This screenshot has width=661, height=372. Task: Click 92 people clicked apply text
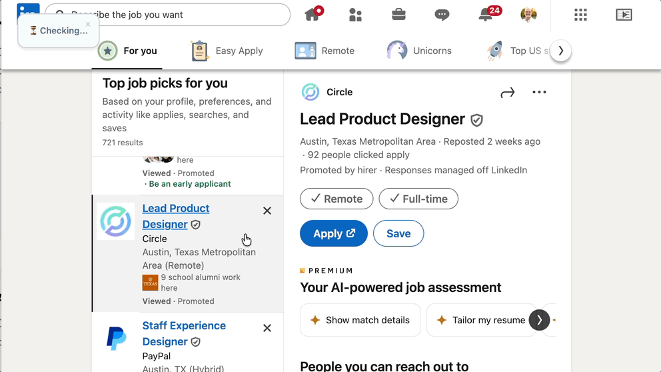coord(358,155)
